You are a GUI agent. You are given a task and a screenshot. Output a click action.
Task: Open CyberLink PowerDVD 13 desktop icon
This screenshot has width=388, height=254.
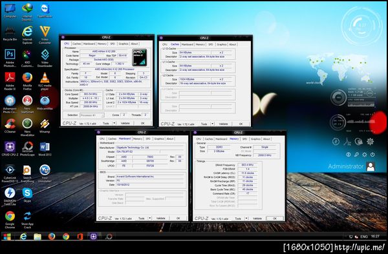[10, 173]
